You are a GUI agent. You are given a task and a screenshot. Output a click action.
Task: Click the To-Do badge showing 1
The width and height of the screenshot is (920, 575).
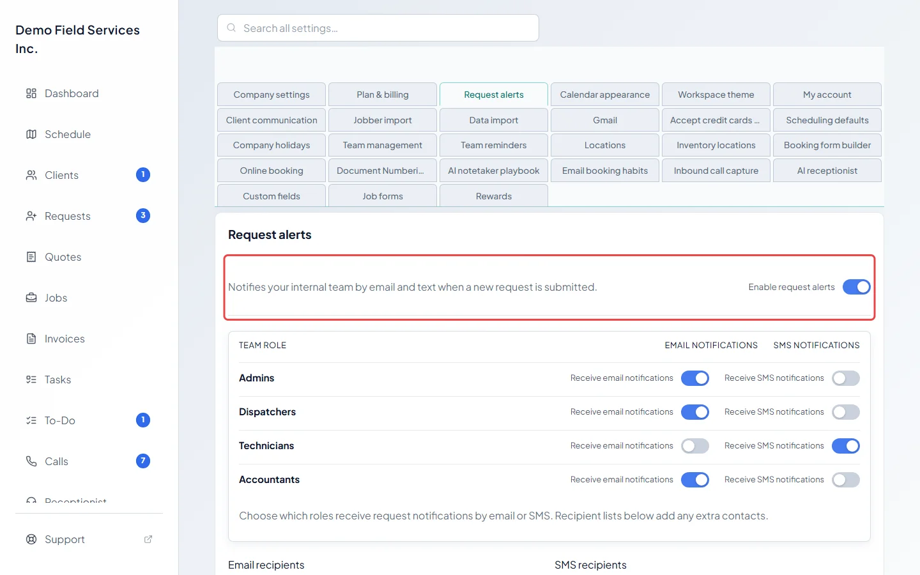point(143,420)
